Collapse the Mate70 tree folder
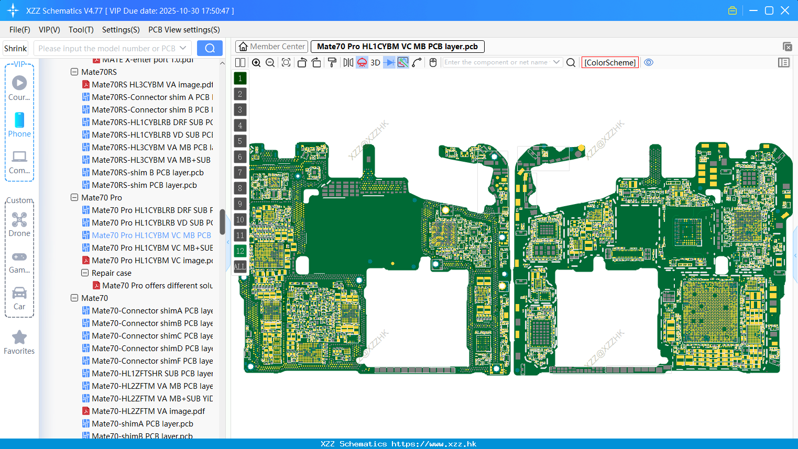798x449 pixels. click(x=74, y=298)
